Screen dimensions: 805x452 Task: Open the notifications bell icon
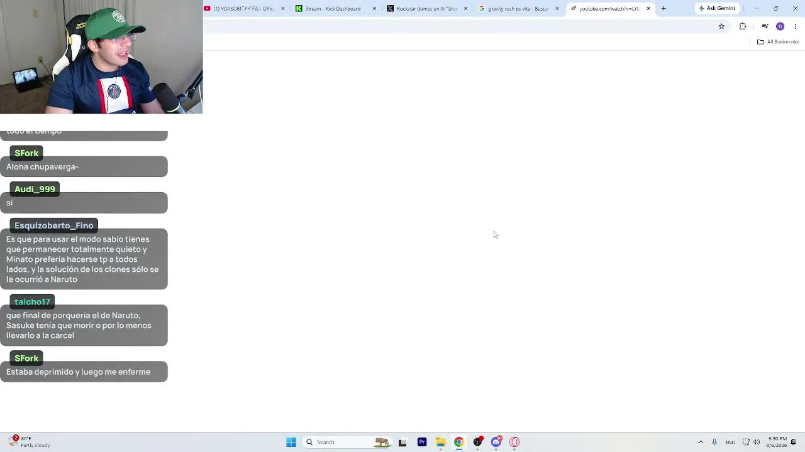[794, 442]
